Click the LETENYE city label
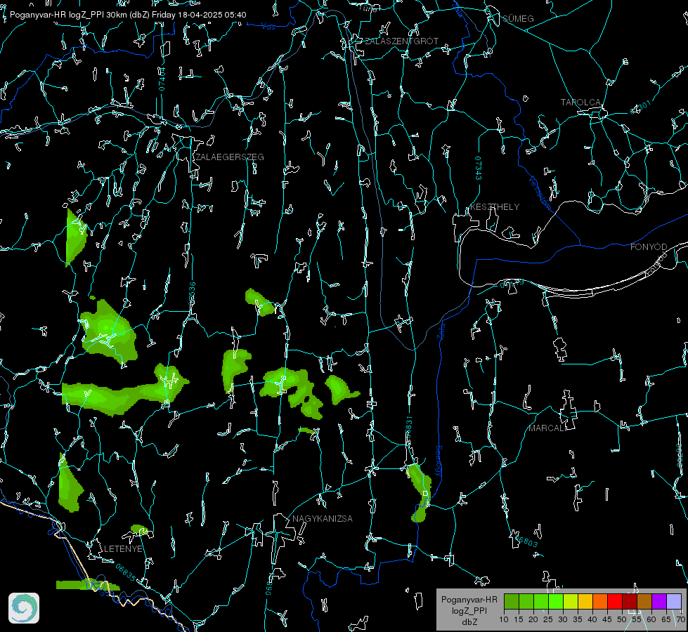Viewport: 688px width, 632px height. click(123, 549)
